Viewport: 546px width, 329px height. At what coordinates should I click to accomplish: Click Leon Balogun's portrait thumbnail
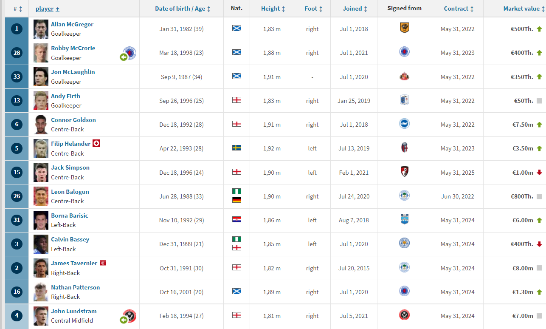[41, 196]
